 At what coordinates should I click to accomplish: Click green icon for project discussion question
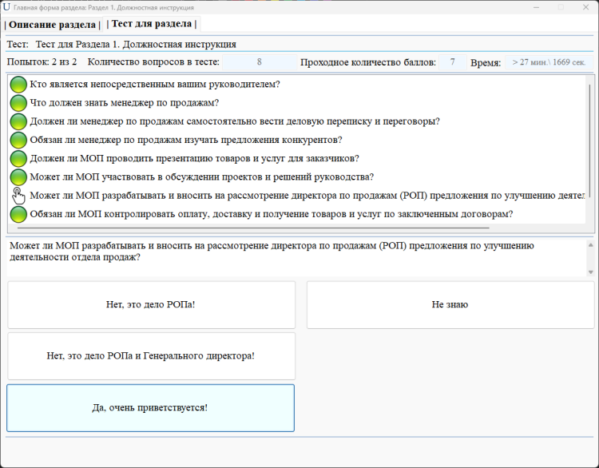tap(18, 176)
